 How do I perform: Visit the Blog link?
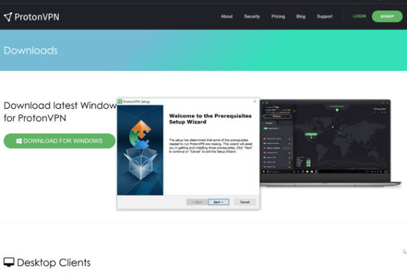[300, 16]
